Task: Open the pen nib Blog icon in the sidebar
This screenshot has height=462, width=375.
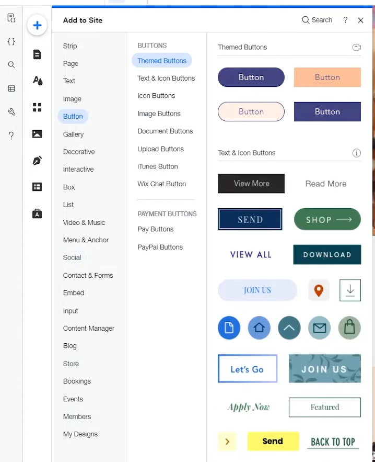Action: (37, 160)
